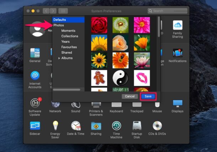Click the picture grid vertical scrollbar
The width and height of the screenshot is (217, 152).
[159, 27]
